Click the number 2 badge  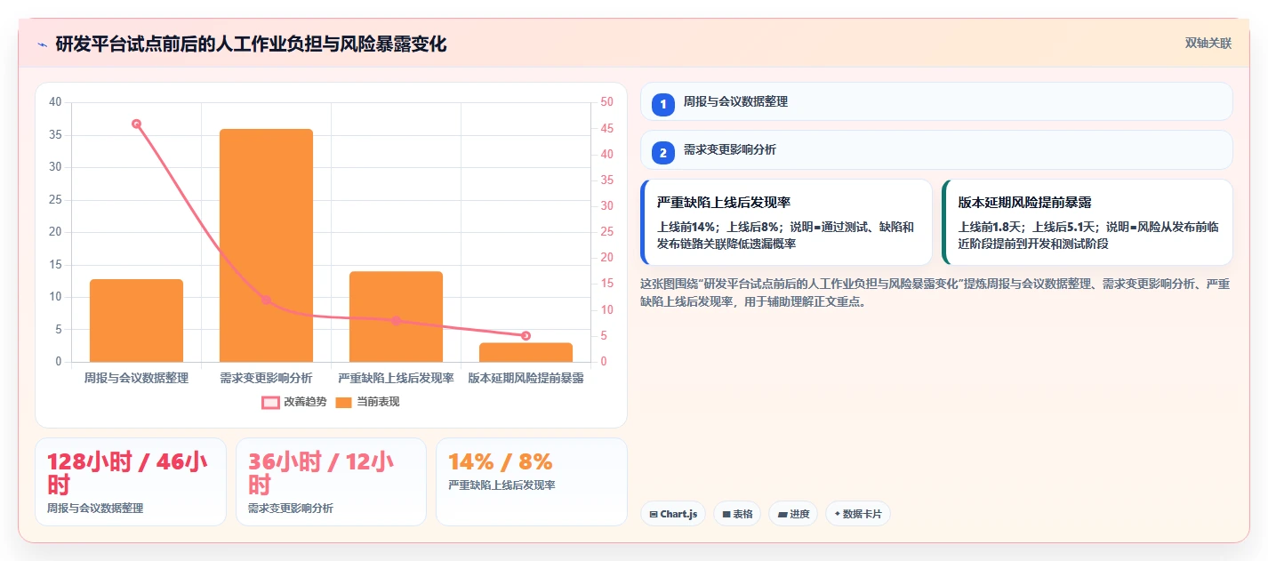click(663, 153)
